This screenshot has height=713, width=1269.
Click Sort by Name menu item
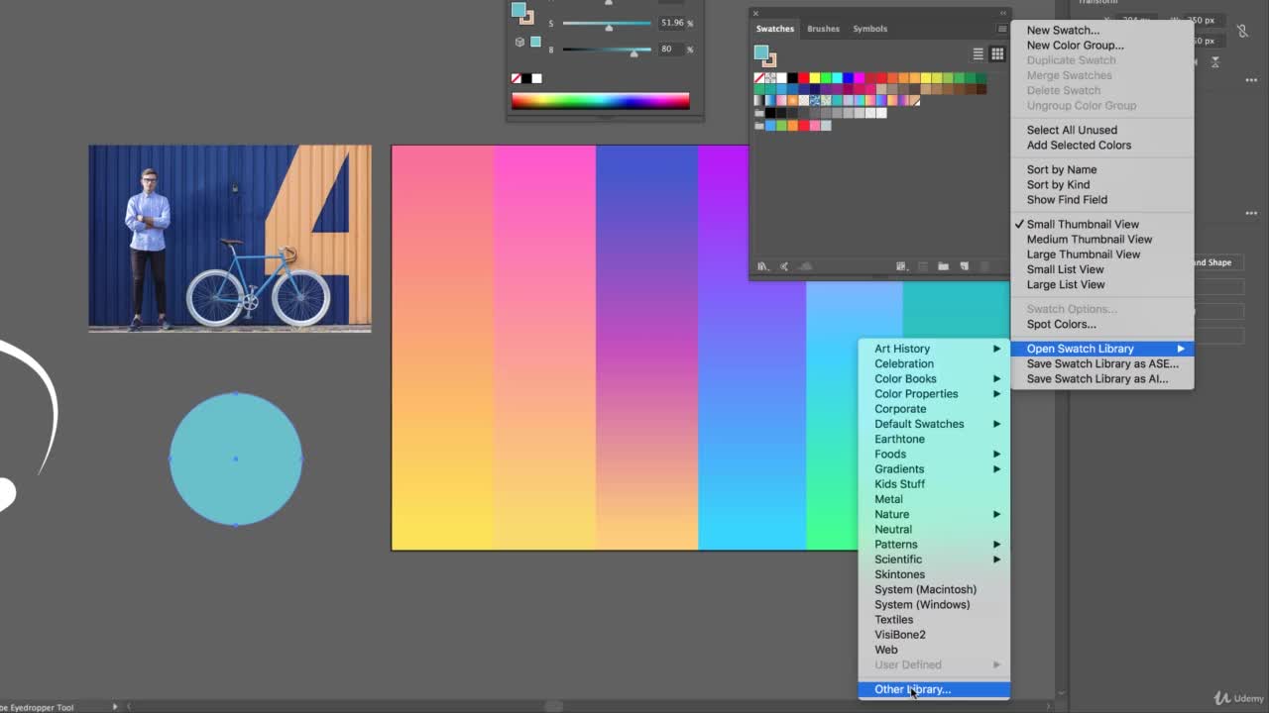(x=1061, y=169)
